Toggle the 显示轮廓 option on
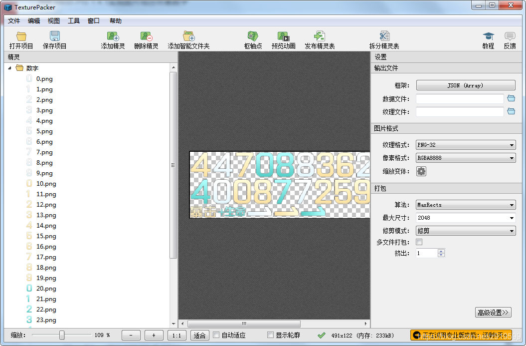The image size is (526, 346). click(x=270, y=335)
